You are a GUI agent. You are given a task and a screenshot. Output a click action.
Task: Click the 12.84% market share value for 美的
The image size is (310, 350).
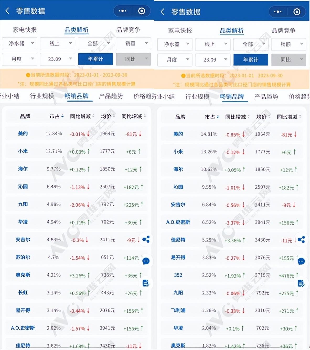pos(54,134)
